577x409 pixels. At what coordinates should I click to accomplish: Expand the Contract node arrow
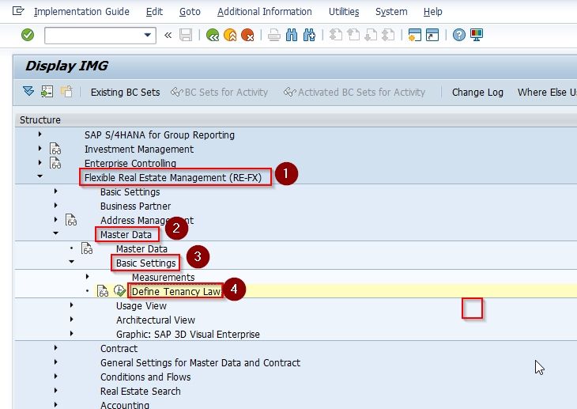55,348
